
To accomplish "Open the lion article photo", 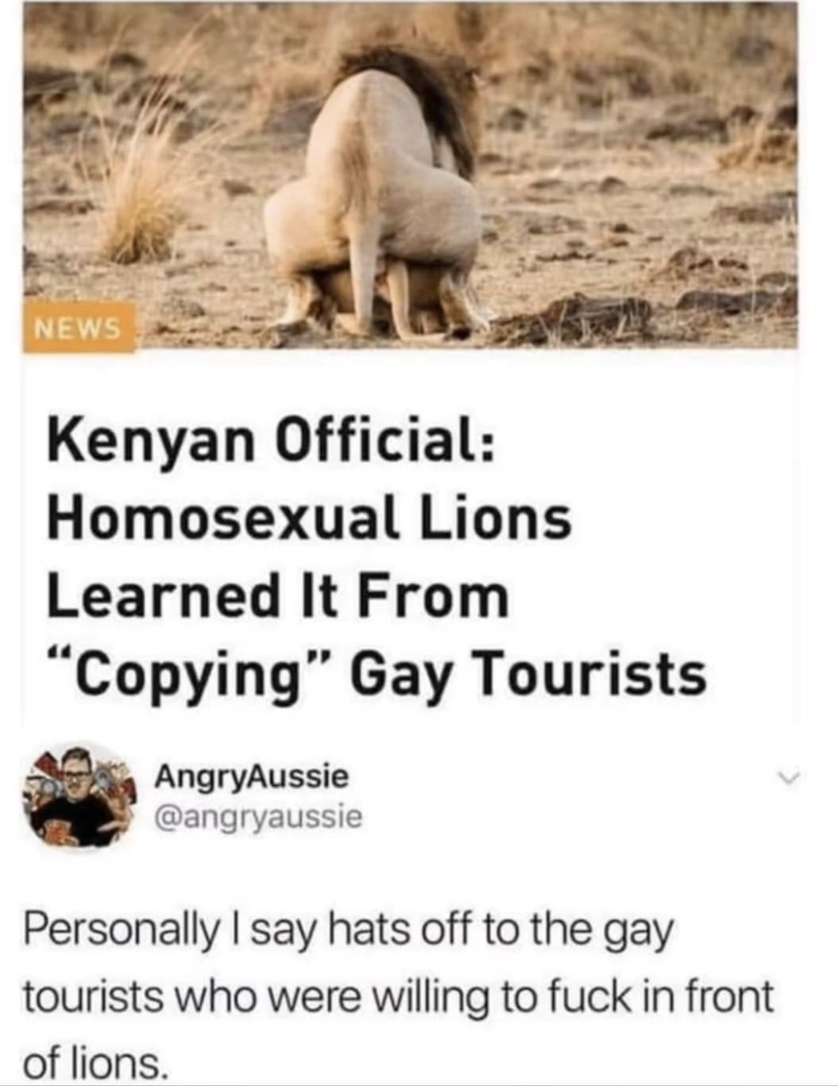I will 411,175.
